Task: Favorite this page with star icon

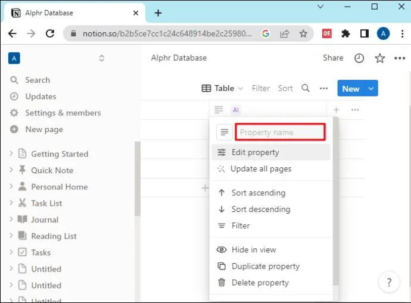Action: click(x=379, y=58)
